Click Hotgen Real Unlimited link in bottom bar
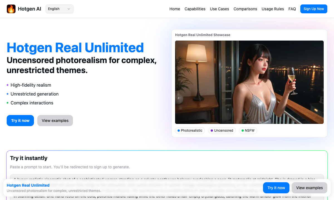 (x=28, y=185)
